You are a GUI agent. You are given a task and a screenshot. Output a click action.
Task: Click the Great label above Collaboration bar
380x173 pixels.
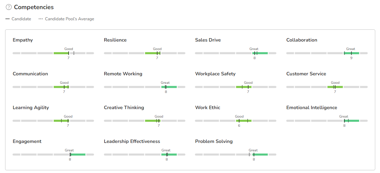350,49
